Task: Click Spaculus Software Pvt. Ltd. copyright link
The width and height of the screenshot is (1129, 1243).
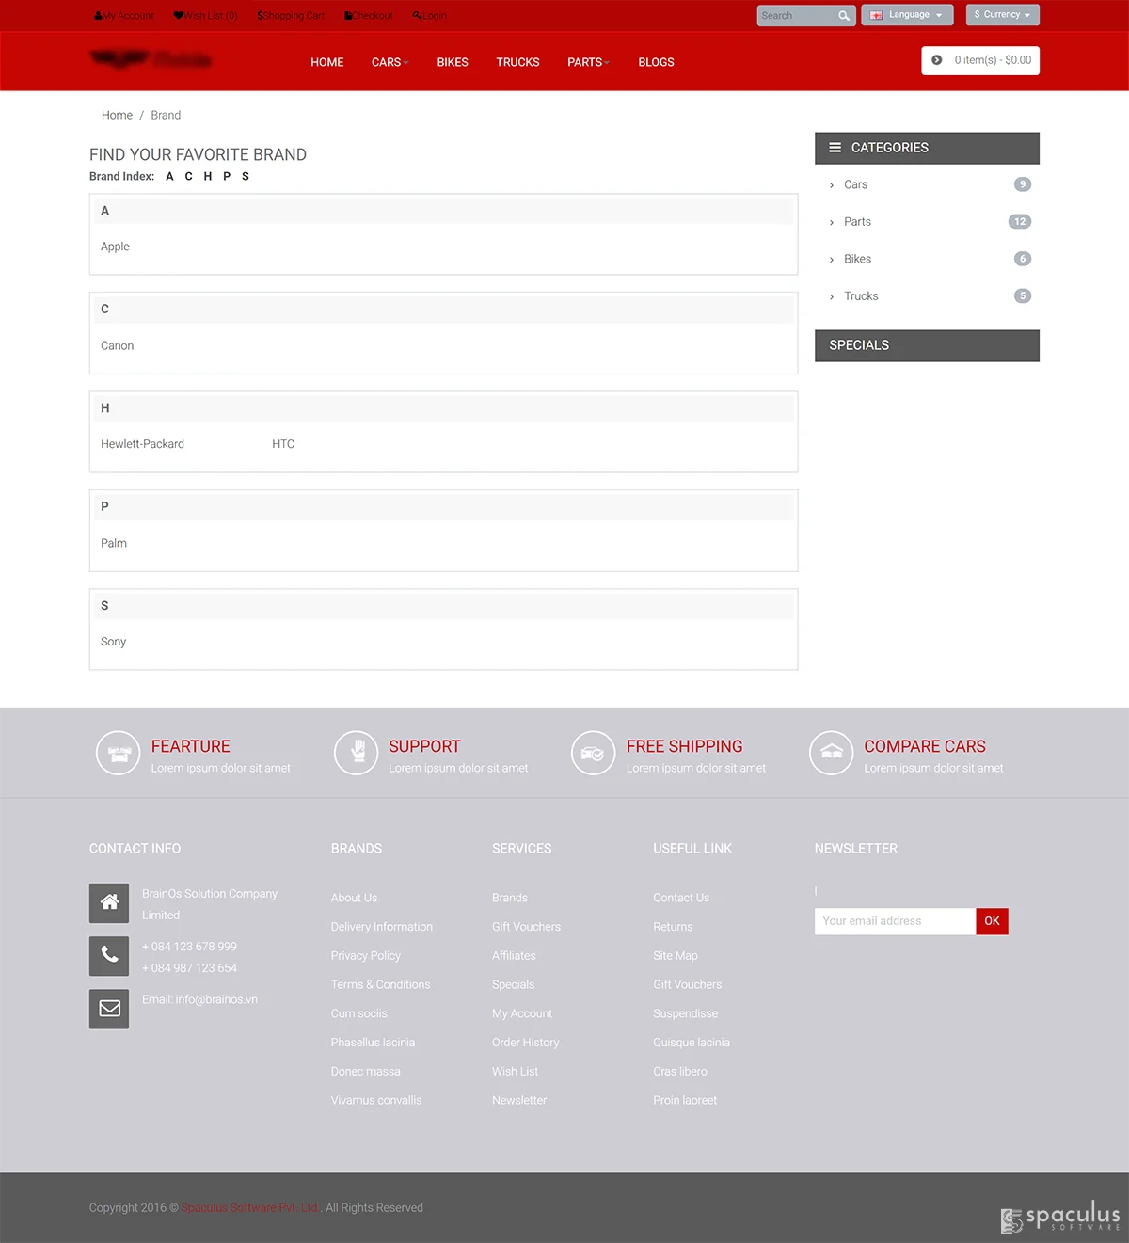Action: [250, 1208]
